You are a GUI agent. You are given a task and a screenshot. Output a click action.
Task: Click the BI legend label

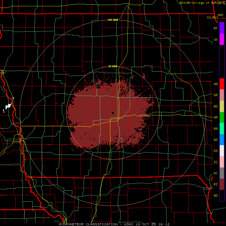tap(216, 184)
